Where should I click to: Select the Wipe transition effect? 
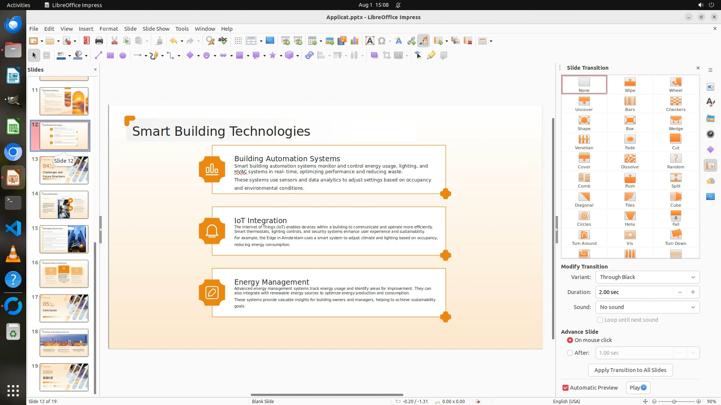pos(630,84)
